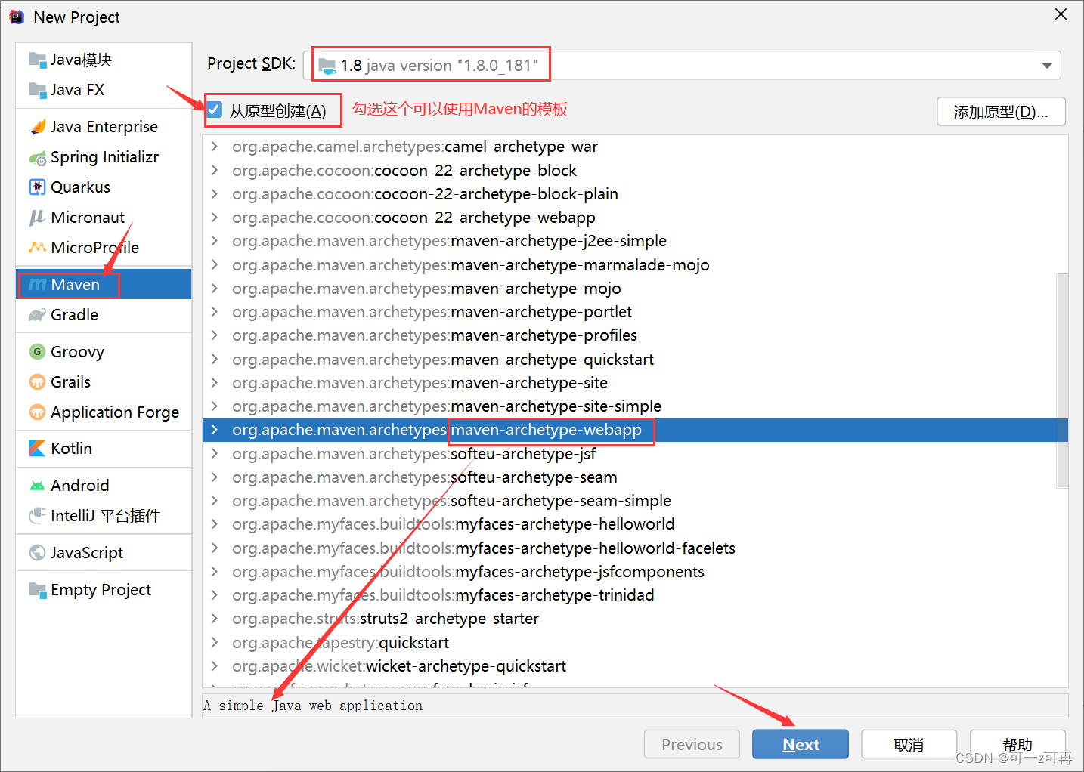
Task: Select softeu-archetype-seam-simple row
Action: (x=635, y=501)
